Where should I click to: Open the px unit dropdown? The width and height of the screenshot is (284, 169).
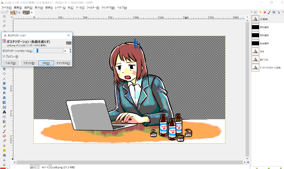point(34,167)
